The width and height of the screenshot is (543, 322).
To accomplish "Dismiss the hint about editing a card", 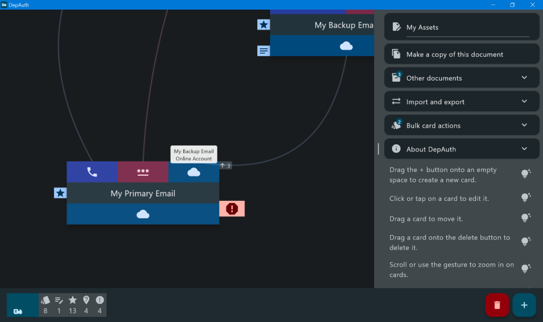I will point(526,197).
